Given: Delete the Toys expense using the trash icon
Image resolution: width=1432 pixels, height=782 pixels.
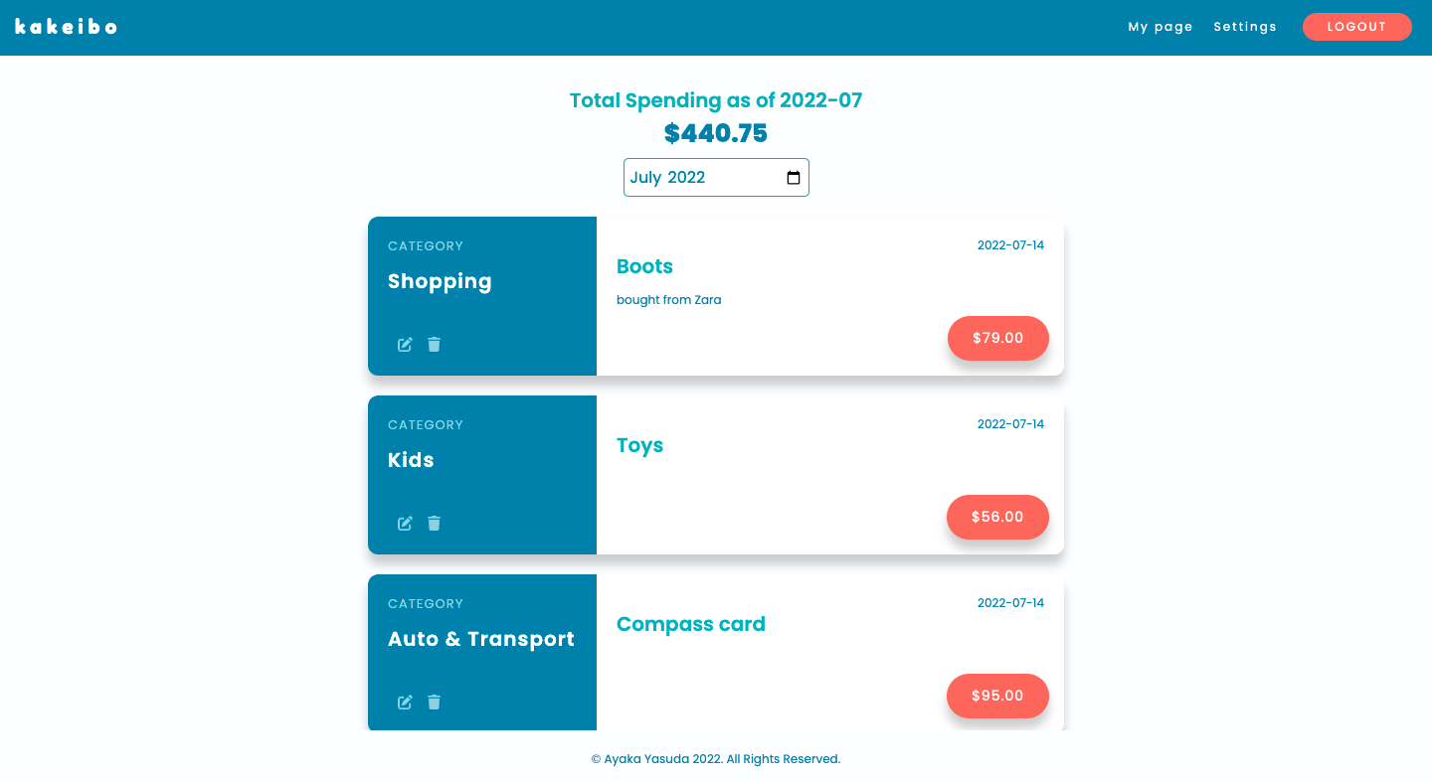Looking at the screenshot, I should (434, 523).
